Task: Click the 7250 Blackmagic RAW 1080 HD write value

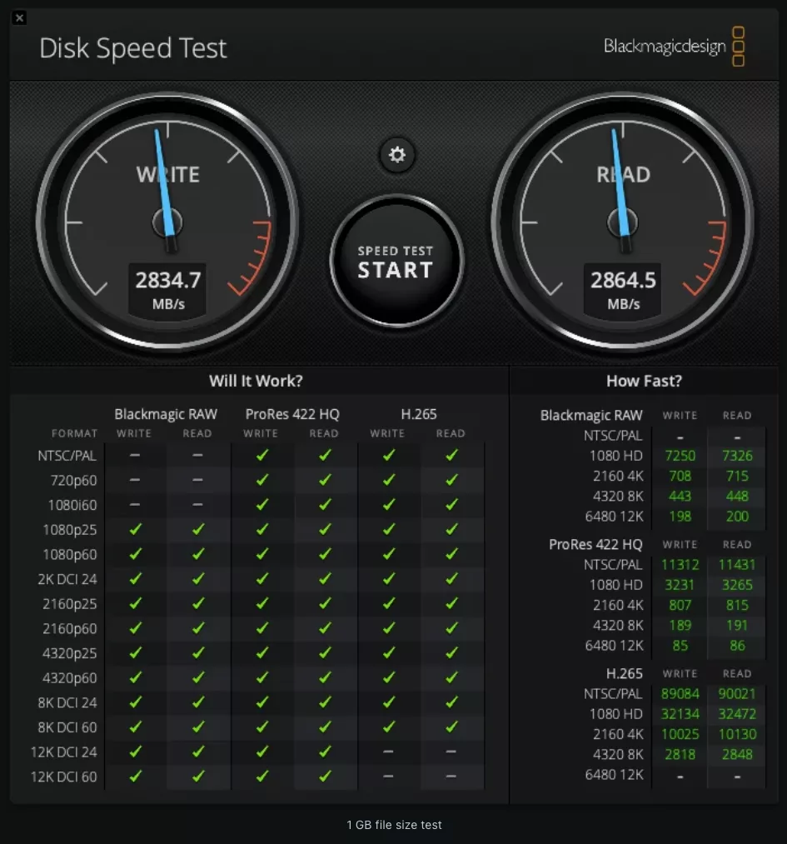Action: pos(680,456)
